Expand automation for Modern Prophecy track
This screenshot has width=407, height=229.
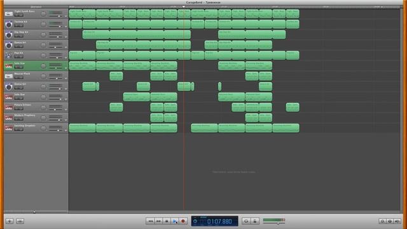point(66,120)
